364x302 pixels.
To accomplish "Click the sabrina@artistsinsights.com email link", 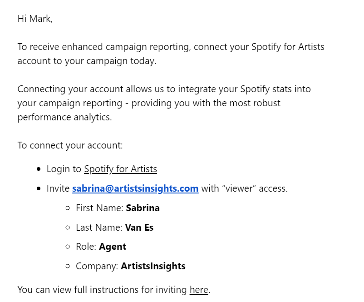I will click(135, 188).
